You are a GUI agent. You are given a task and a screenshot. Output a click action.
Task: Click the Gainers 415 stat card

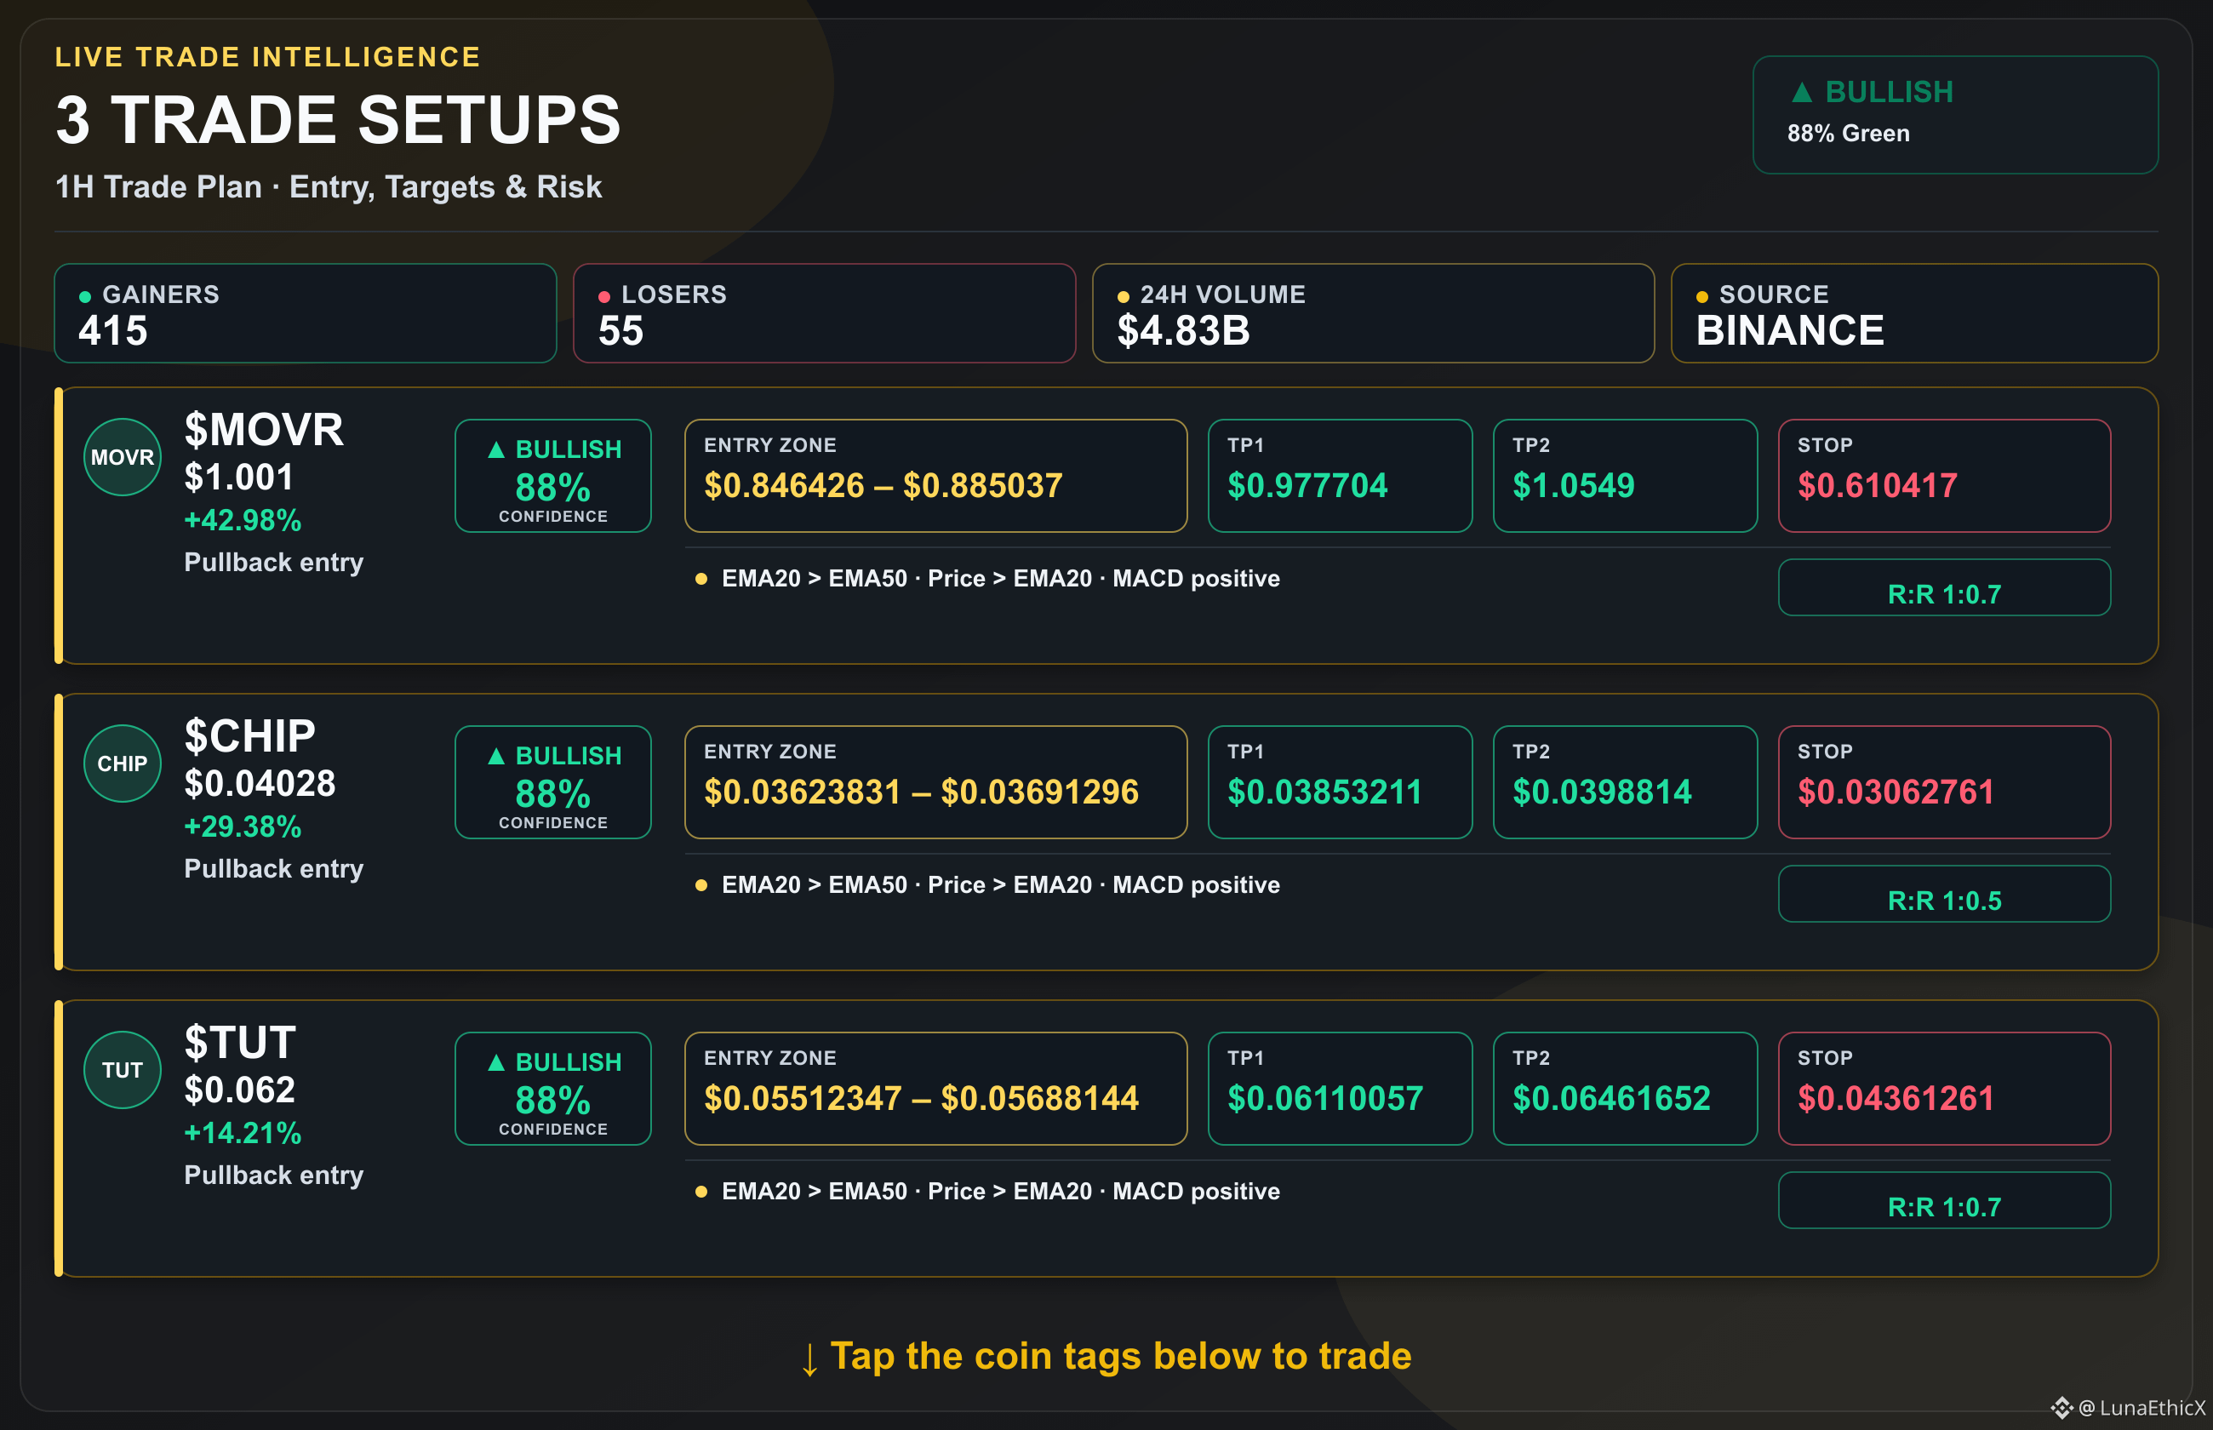(x=306, y=313)
